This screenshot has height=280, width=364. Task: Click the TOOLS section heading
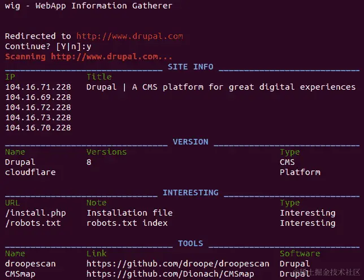click(x=190, y=243)
